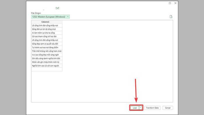204x115 pixels.
Task: Click the Transform Data button
Action: [x=152, y=108]
